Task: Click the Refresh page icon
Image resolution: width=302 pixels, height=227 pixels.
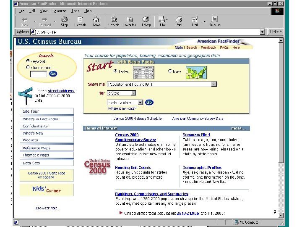Action: coord(80,19)
